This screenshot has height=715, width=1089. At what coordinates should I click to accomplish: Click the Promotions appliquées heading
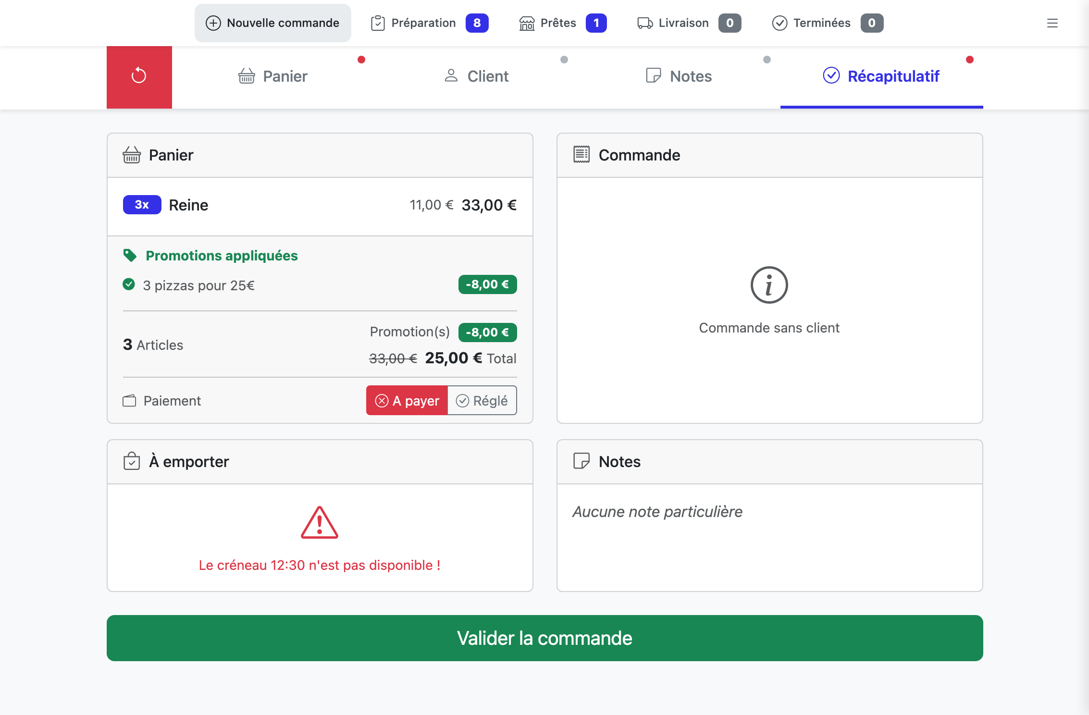(222, 256)
